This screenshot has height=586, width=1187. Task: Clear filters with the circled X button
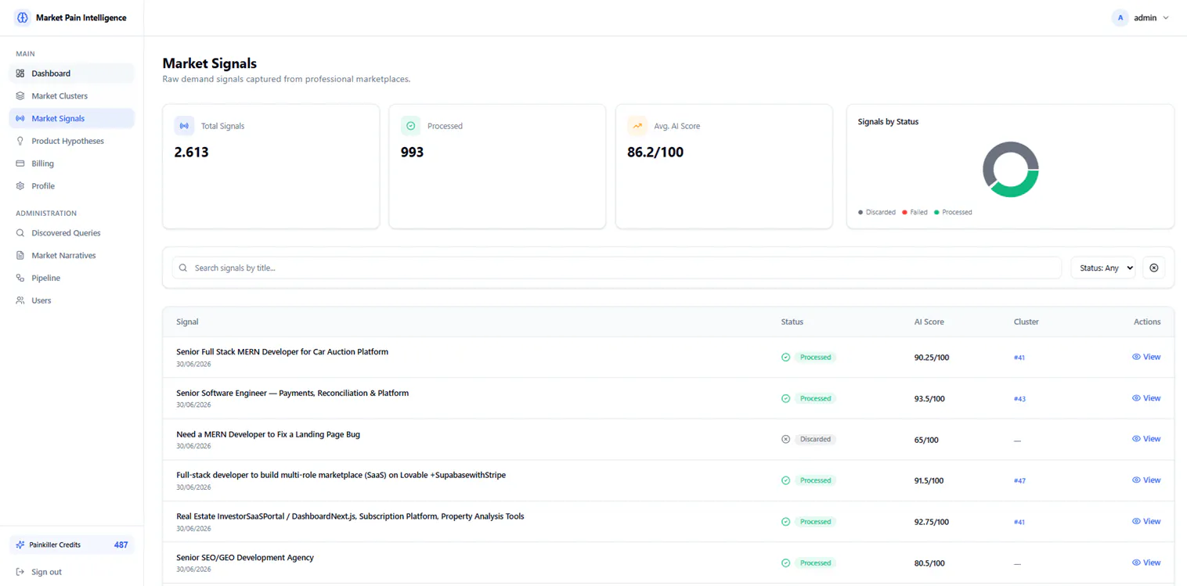pyautogui.click(x=1153, y=268)
